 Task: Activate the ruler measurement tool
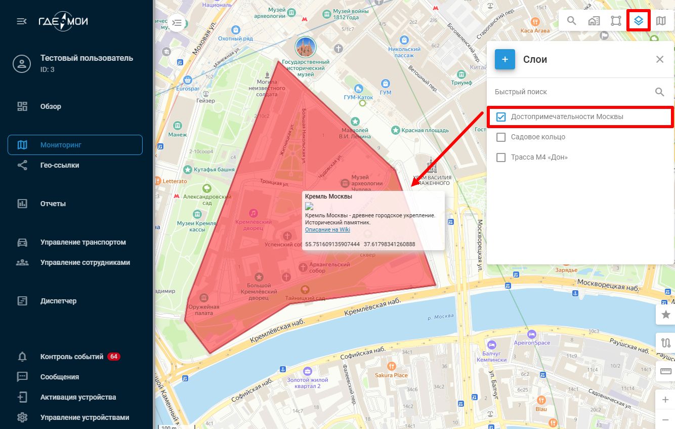click(x=665, y=371)
